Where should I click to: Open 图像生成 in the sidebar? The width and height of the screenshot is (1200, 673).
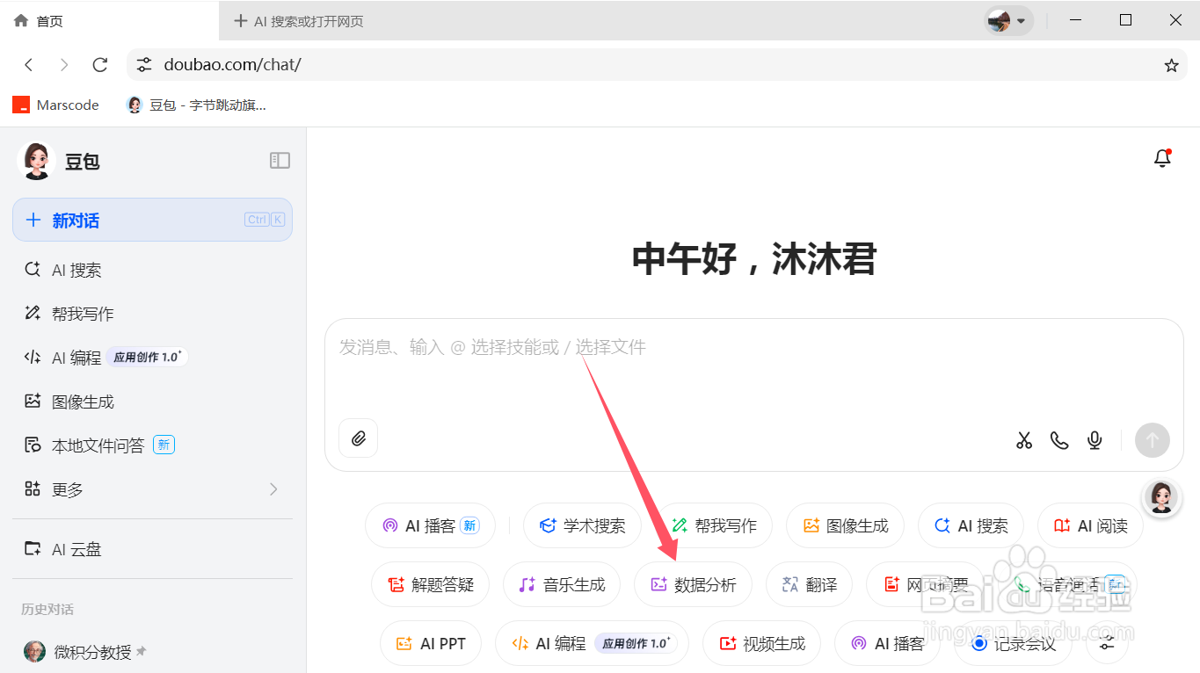click(152, 402)
